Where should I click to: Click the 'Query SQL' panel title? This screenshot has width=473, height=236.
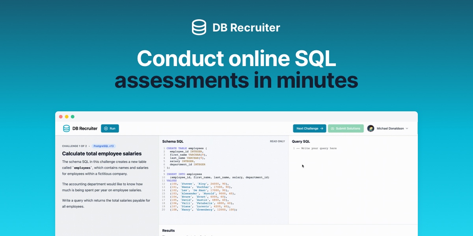tap(301, 141)
